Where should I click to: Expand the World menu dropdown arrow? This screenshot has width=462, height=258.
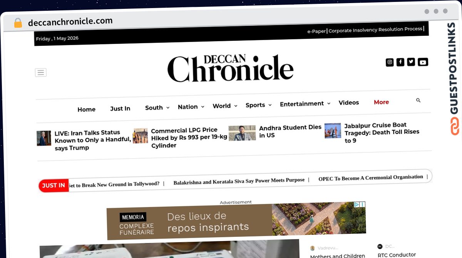click(x=236, y=106)
